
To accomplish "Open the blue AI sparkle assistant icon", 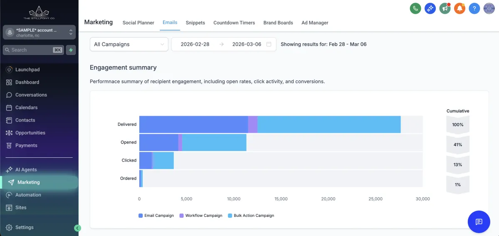I will [430, 8].
